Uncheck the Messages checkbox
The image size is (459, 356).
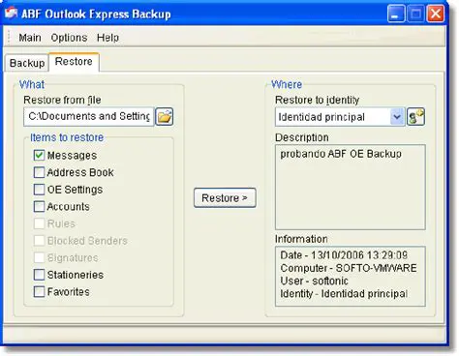tap(39, 156)
